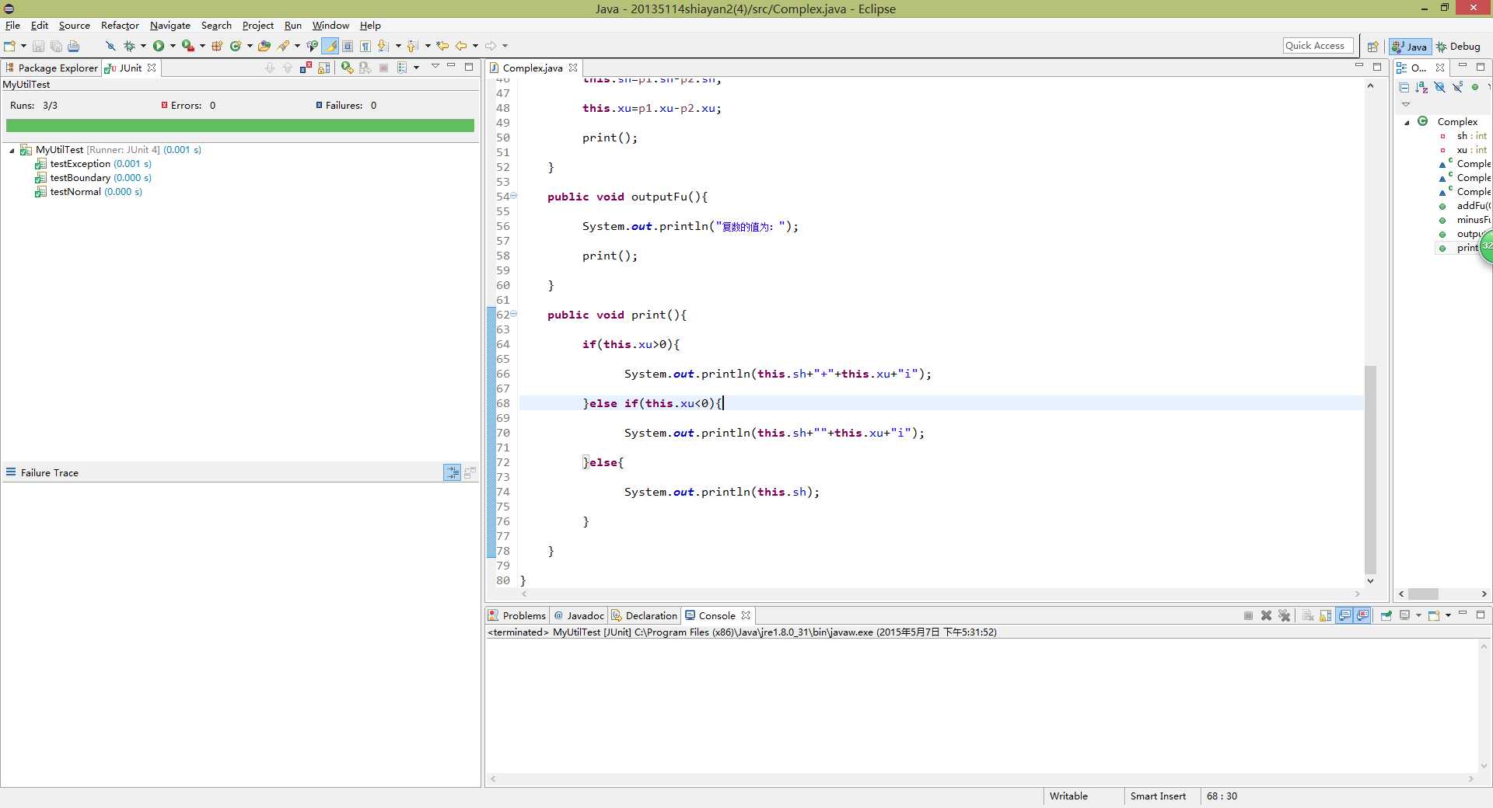Click Pin Console icon

(1386, 615)
